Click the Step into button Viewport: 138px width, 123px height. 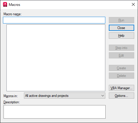click(x=121, y=48)
